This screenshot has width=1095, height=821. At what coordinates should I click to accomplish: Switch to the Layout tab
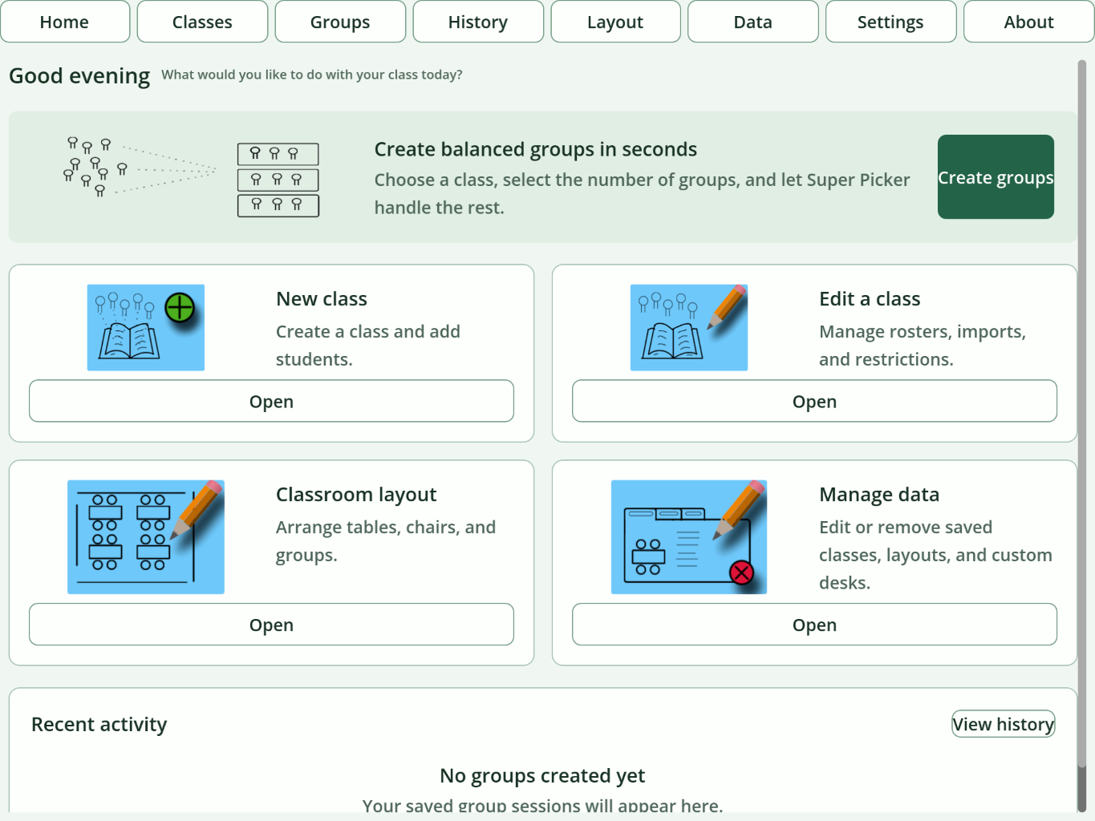[615, 22]
